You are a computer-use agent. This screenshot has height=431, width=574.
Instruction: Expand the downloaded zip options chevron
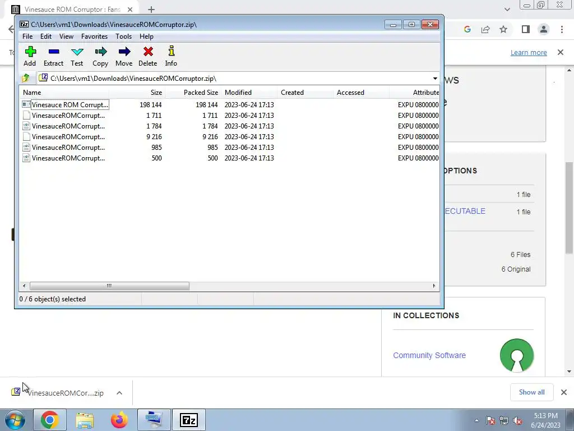119,393
